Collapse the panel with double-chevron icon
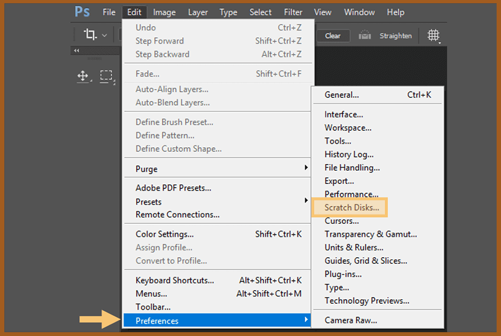 tap(76, 50)
